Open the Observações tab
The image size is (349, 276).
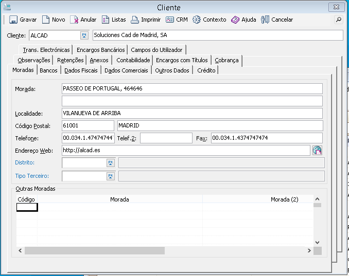tap(34, 60)
